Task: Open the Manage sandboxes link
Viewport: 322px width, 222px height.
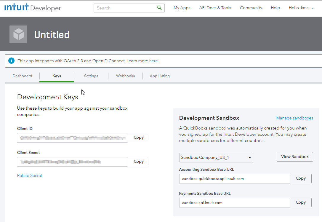Action: 294,118
